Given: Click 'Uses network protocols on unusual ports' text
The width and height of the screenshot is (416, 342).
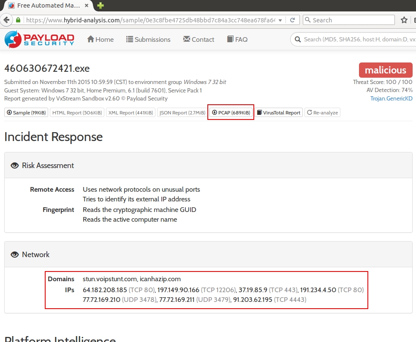Looking at the screenshot, I should [141, 190].
